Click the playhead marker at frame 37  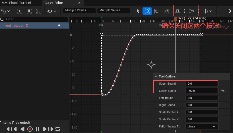pos(175,19)
